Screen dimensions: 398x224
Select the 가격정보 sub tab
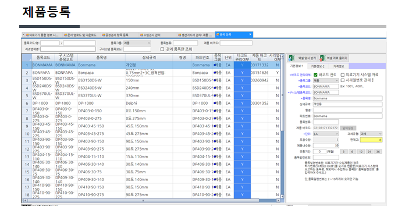[339, 66]
